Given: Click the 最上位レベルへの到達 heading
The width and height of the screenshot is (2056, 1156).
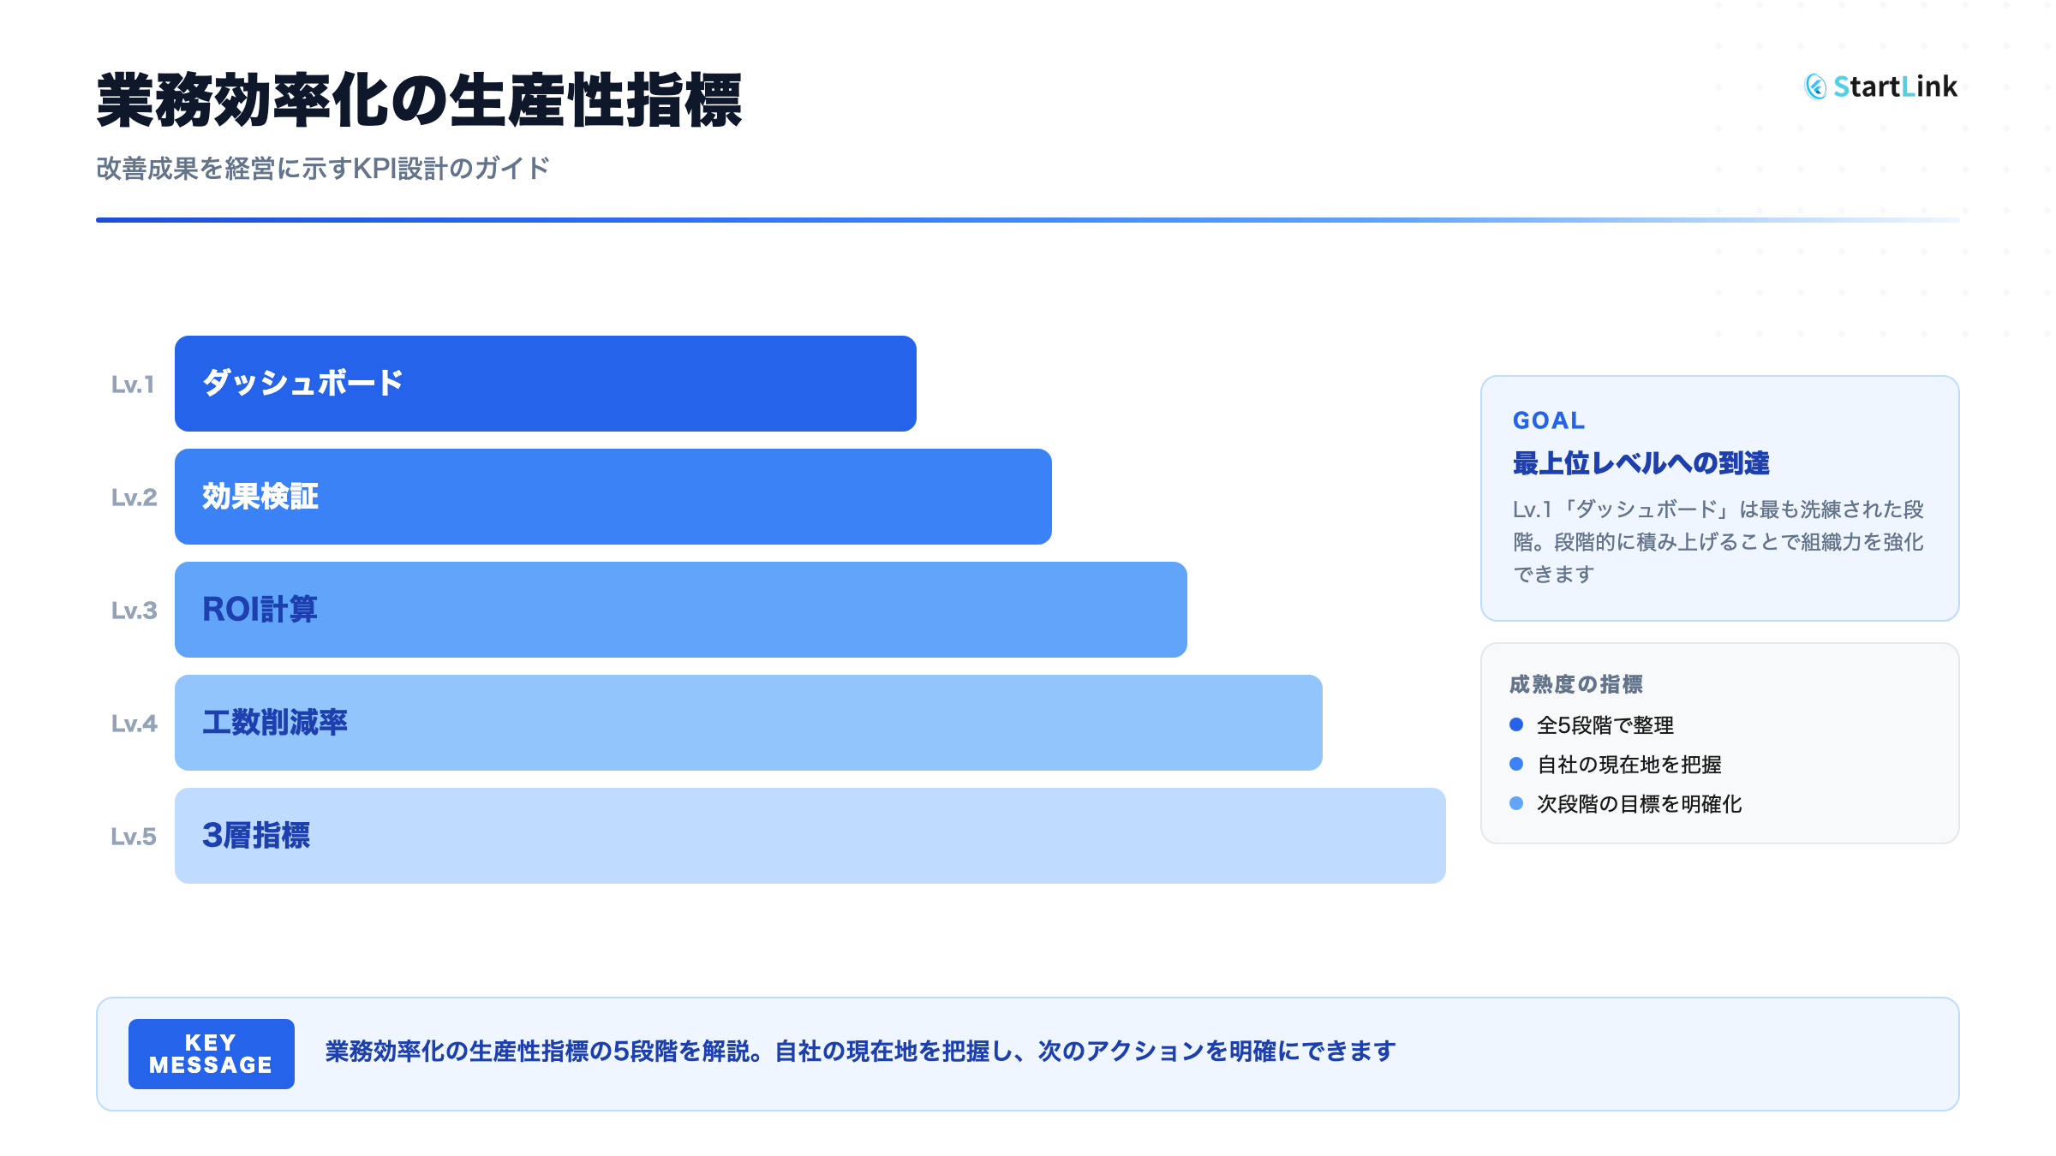Looking at the screenshot, I should [1641, 463].
